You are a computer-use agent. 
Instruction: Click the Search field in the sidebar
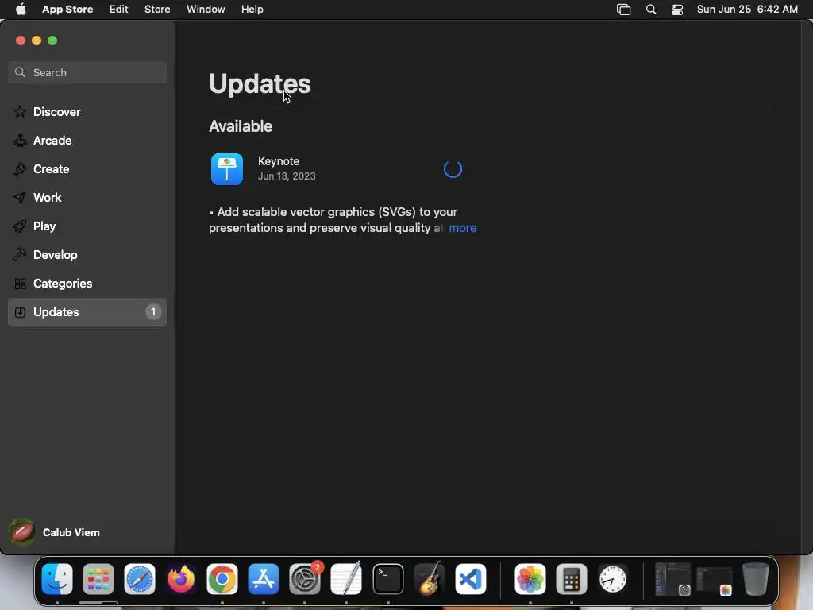click(x=87, y=72)
